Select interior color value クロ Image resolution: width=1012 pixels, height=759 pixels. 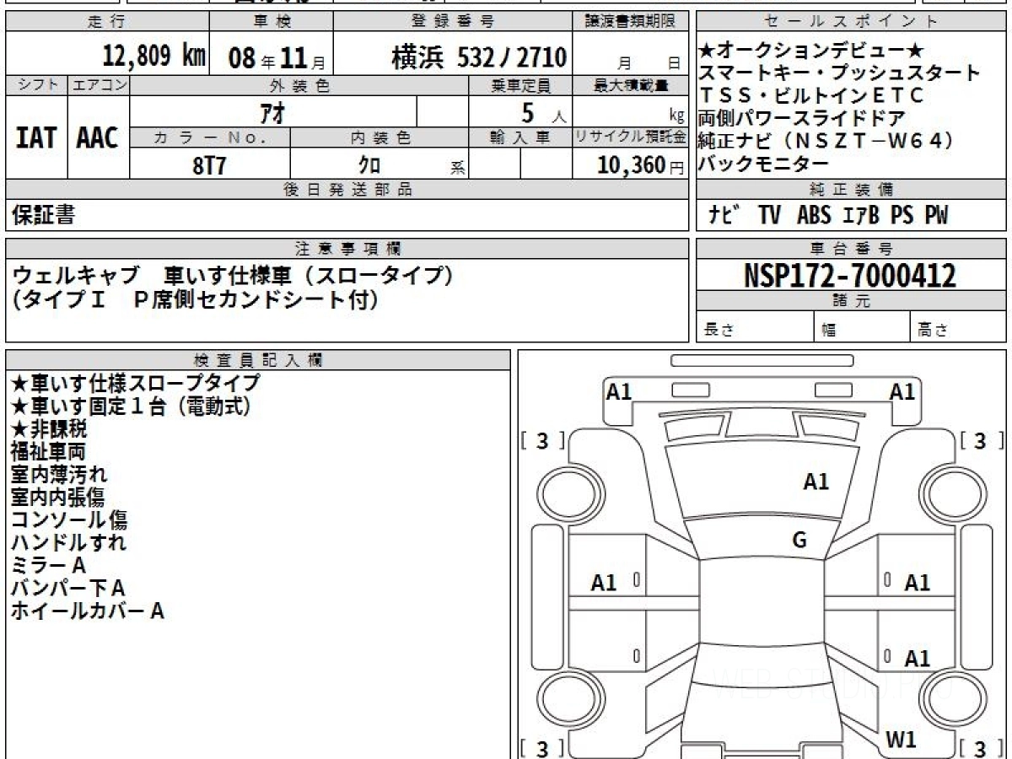pyautogui.click(x=369, y=165)
